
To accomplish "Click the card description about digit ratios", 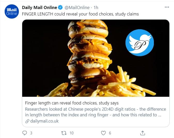I will [96, 112].
